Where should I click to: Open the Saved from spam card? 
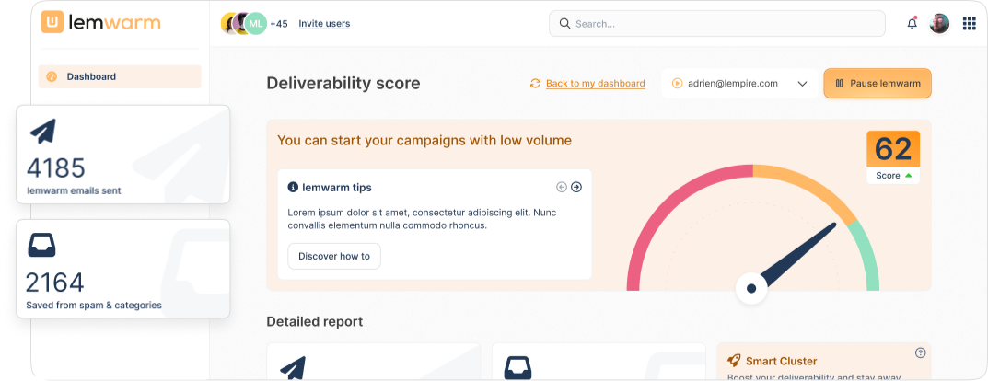tap(122, 268)
